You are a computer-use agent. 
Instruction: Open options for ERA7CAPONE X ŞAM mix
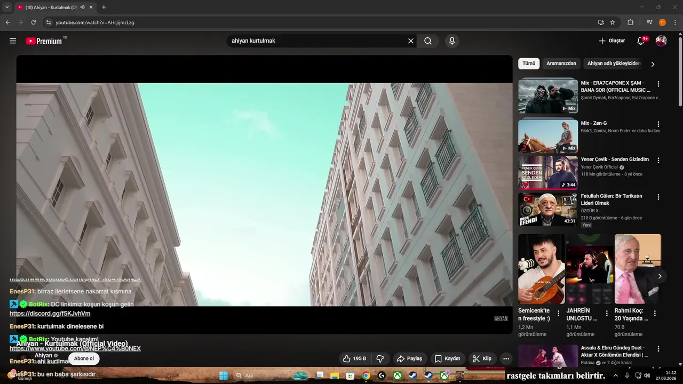[658, 84]
